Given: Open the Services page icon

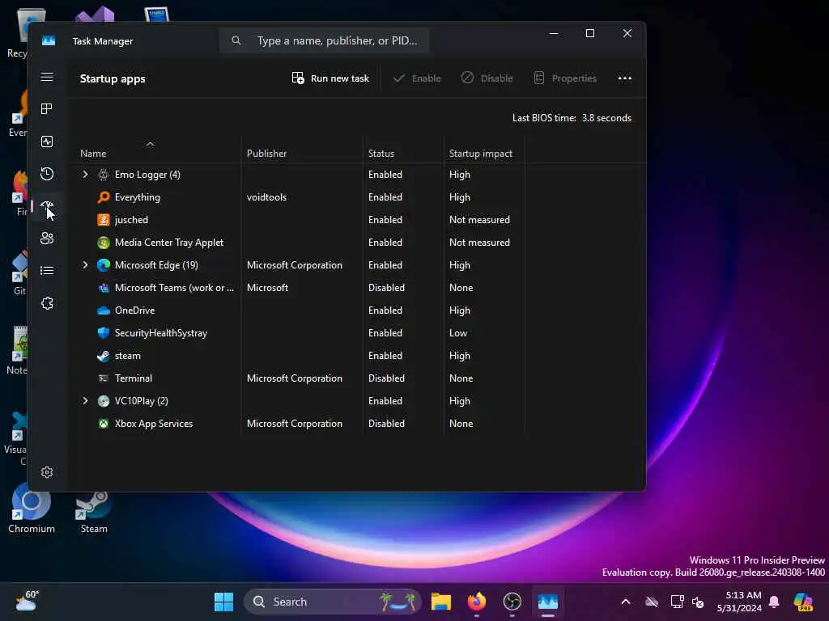Looking at the screenshot, I should coord(47,303).
